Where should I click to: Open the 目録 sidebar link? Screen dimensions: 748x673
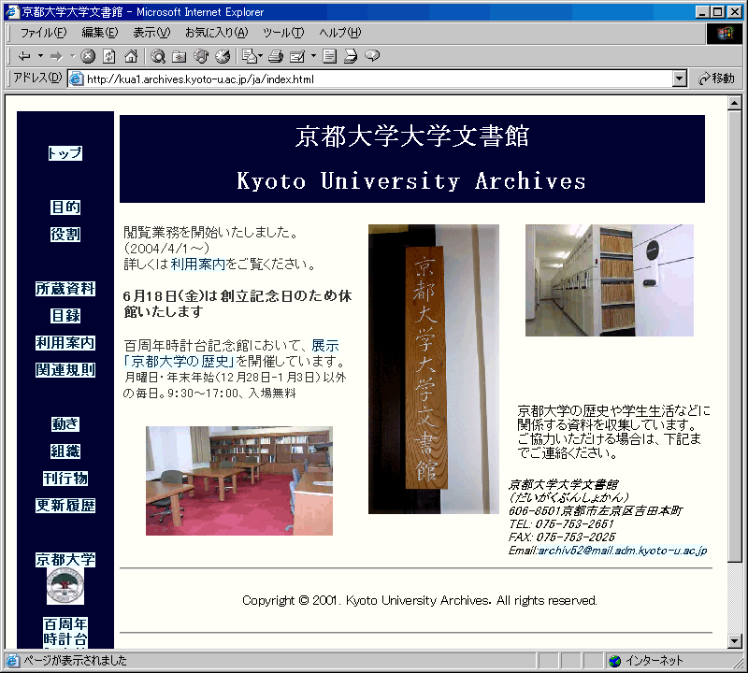[65, 316]
